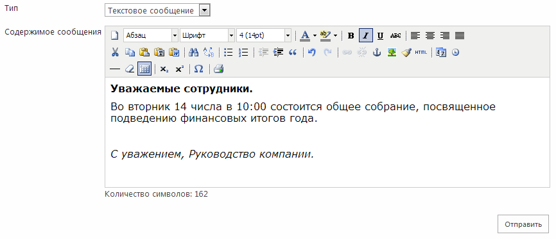The image size is (556, 239).
Task: Click the New document icon
Action: pos(114,35)
